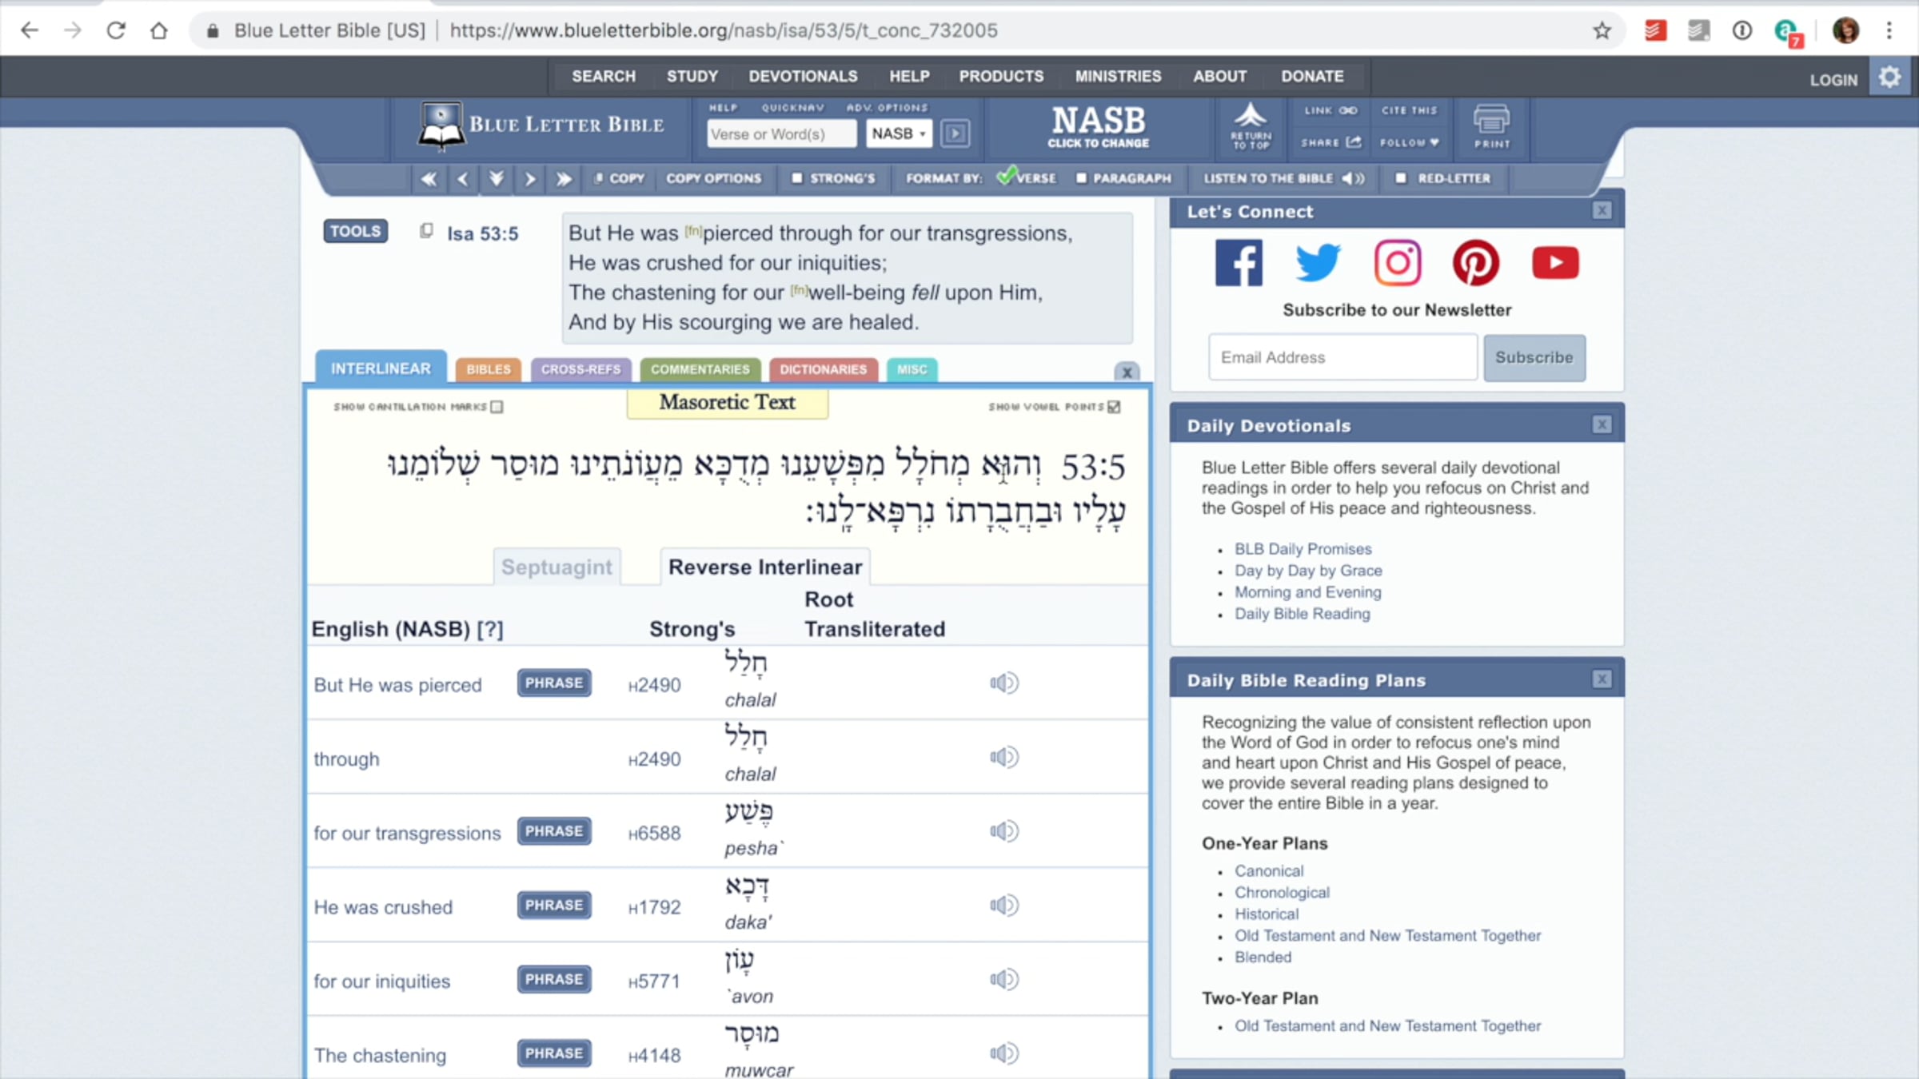Open the browser home page
The height and width of the screenshot is (1079, 1919).
point(159,30)
